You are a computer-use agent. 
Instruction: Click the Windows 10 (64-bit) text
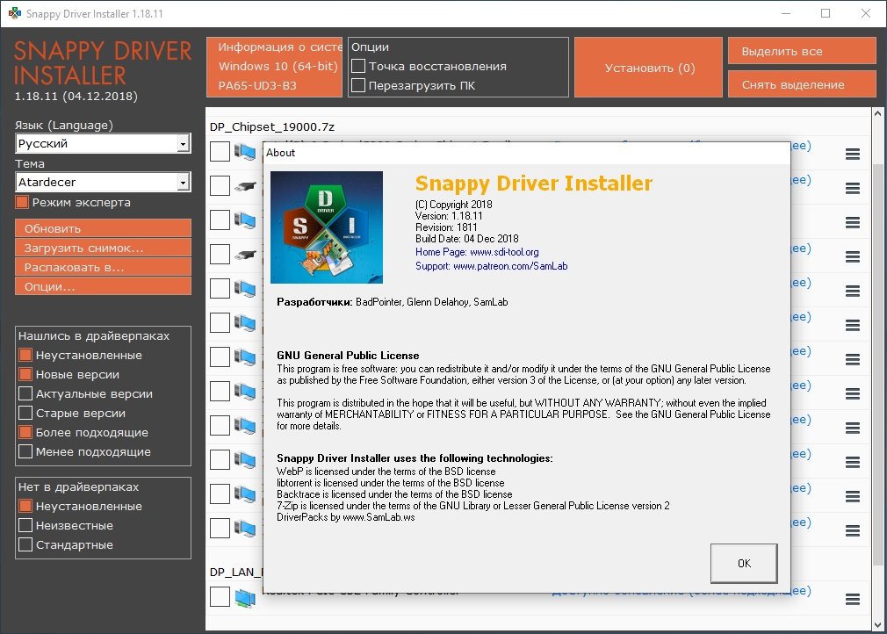click(x=278, y=66)
